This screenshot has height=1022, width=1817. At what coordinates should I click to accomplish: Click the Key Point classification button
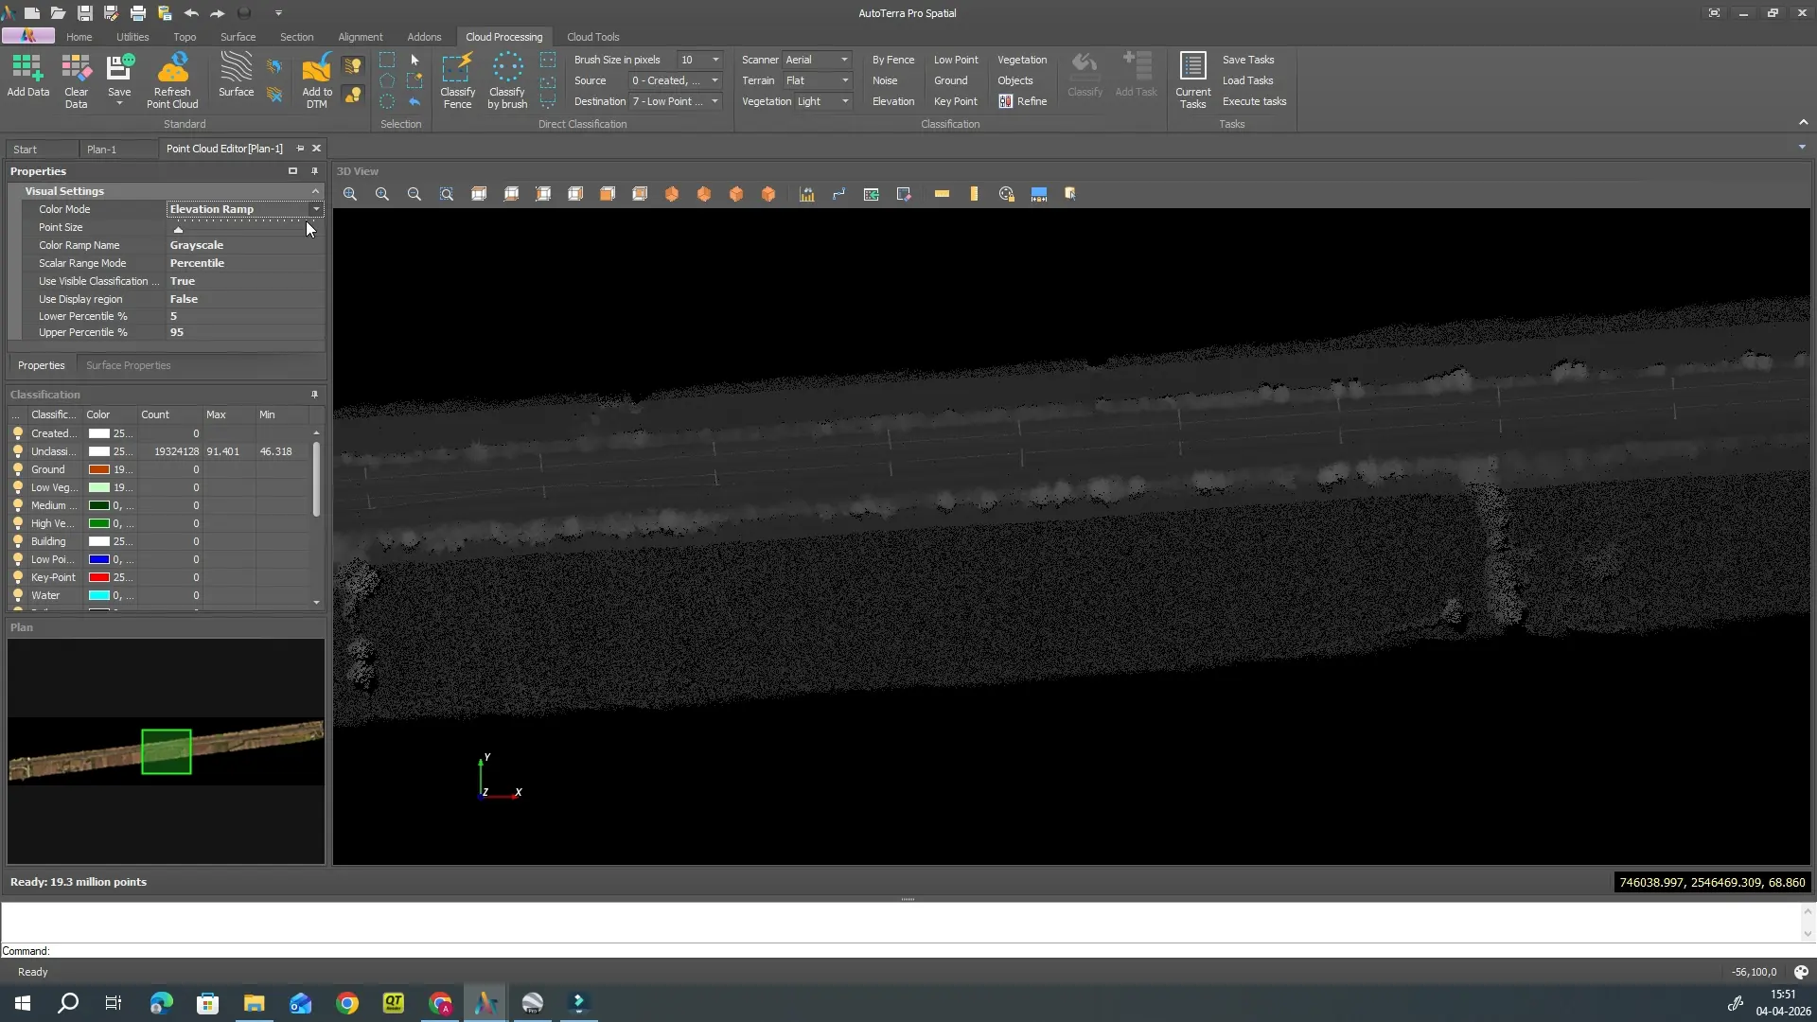(x=955, y=101)
